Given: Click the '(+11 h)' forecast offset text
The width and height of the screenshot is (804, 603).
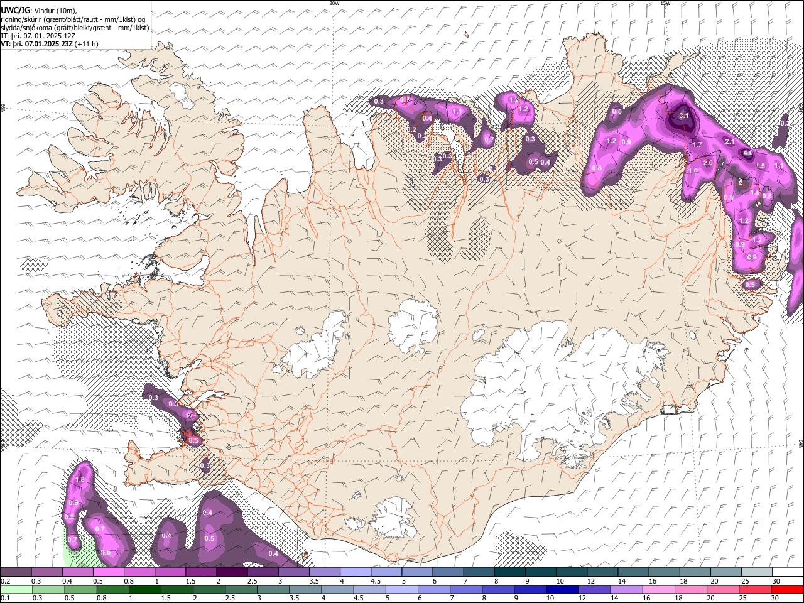Looking at the screenshot, I should (x=86, y=44).
